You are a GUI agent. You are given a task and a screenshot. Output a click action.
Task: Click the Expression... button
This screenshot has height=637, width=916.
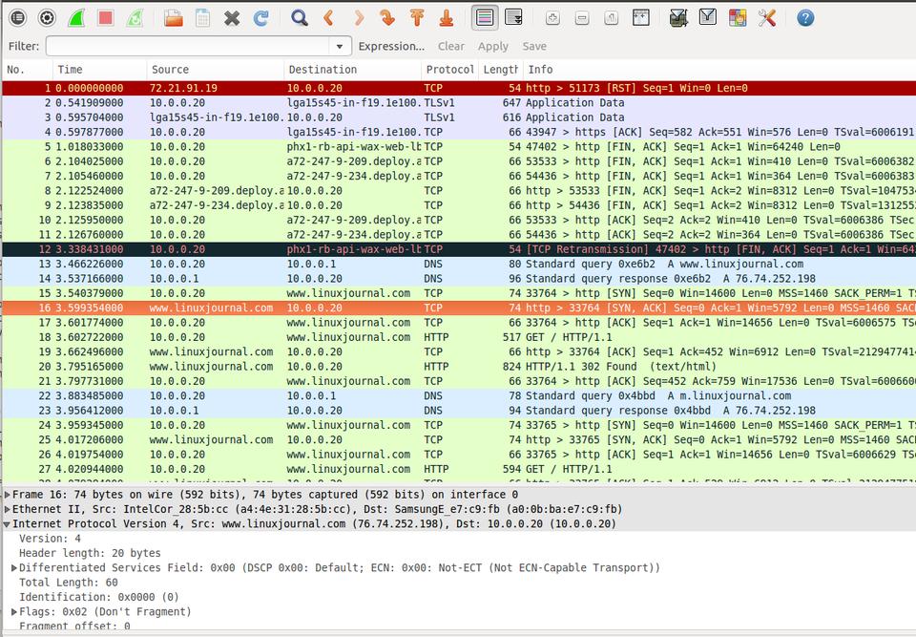coord(391,46)
